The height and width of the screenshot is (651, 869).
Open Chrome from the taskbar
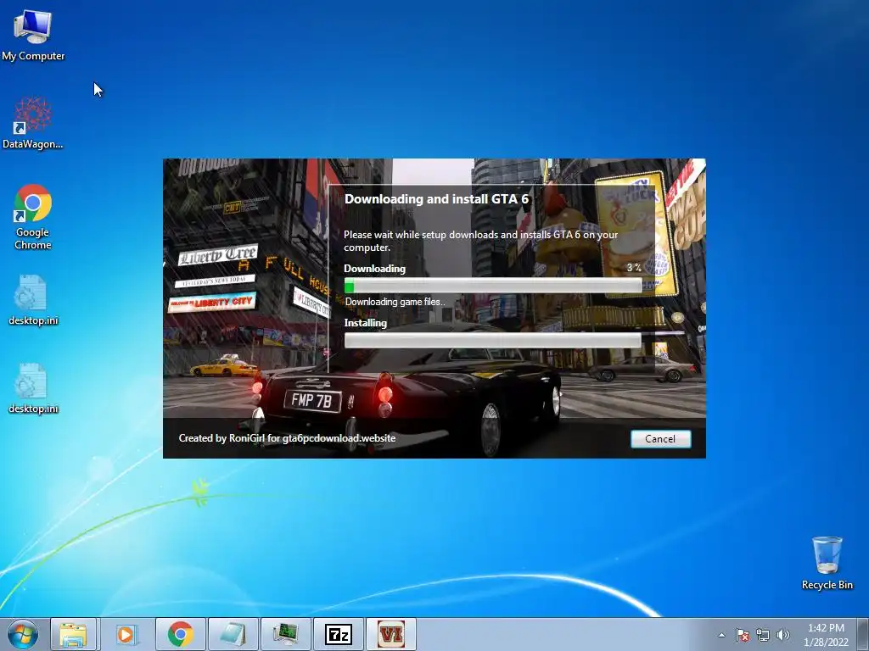tap(180, 634)
